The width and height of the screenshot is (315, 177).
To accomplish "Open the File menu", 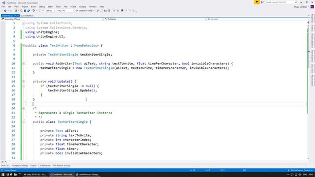I will click(3, 6).
